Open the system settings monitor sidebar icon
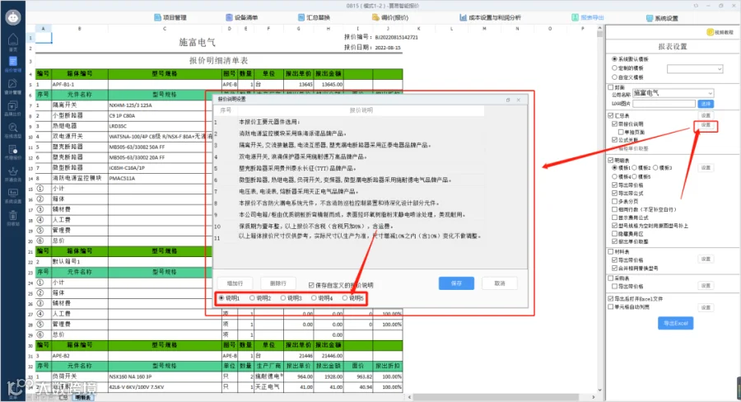 pos(12,193)
